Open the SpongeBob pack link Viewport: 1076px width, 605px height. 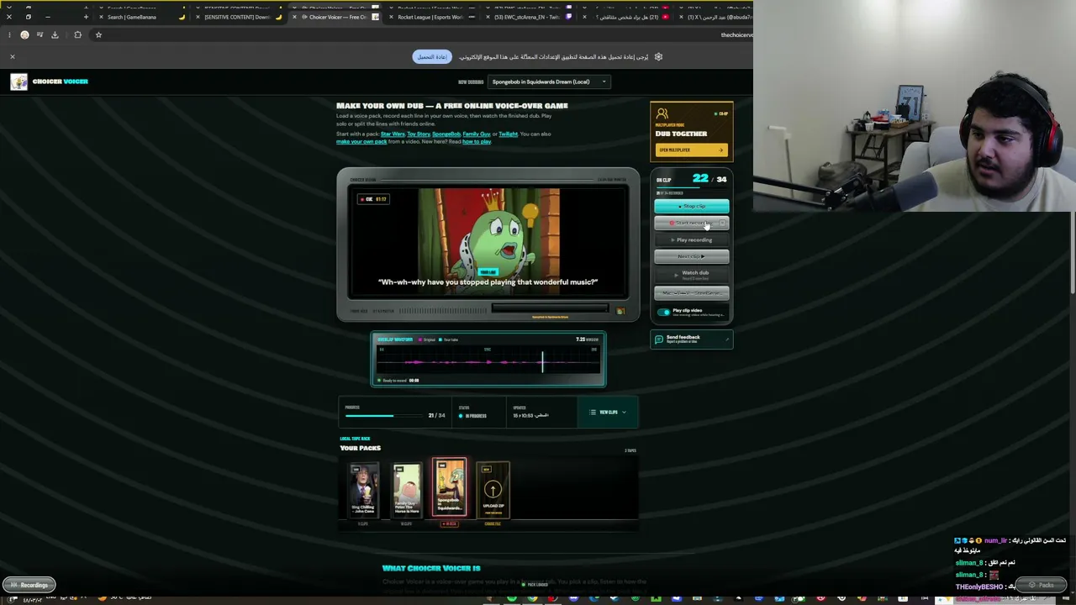coord(446,134)
